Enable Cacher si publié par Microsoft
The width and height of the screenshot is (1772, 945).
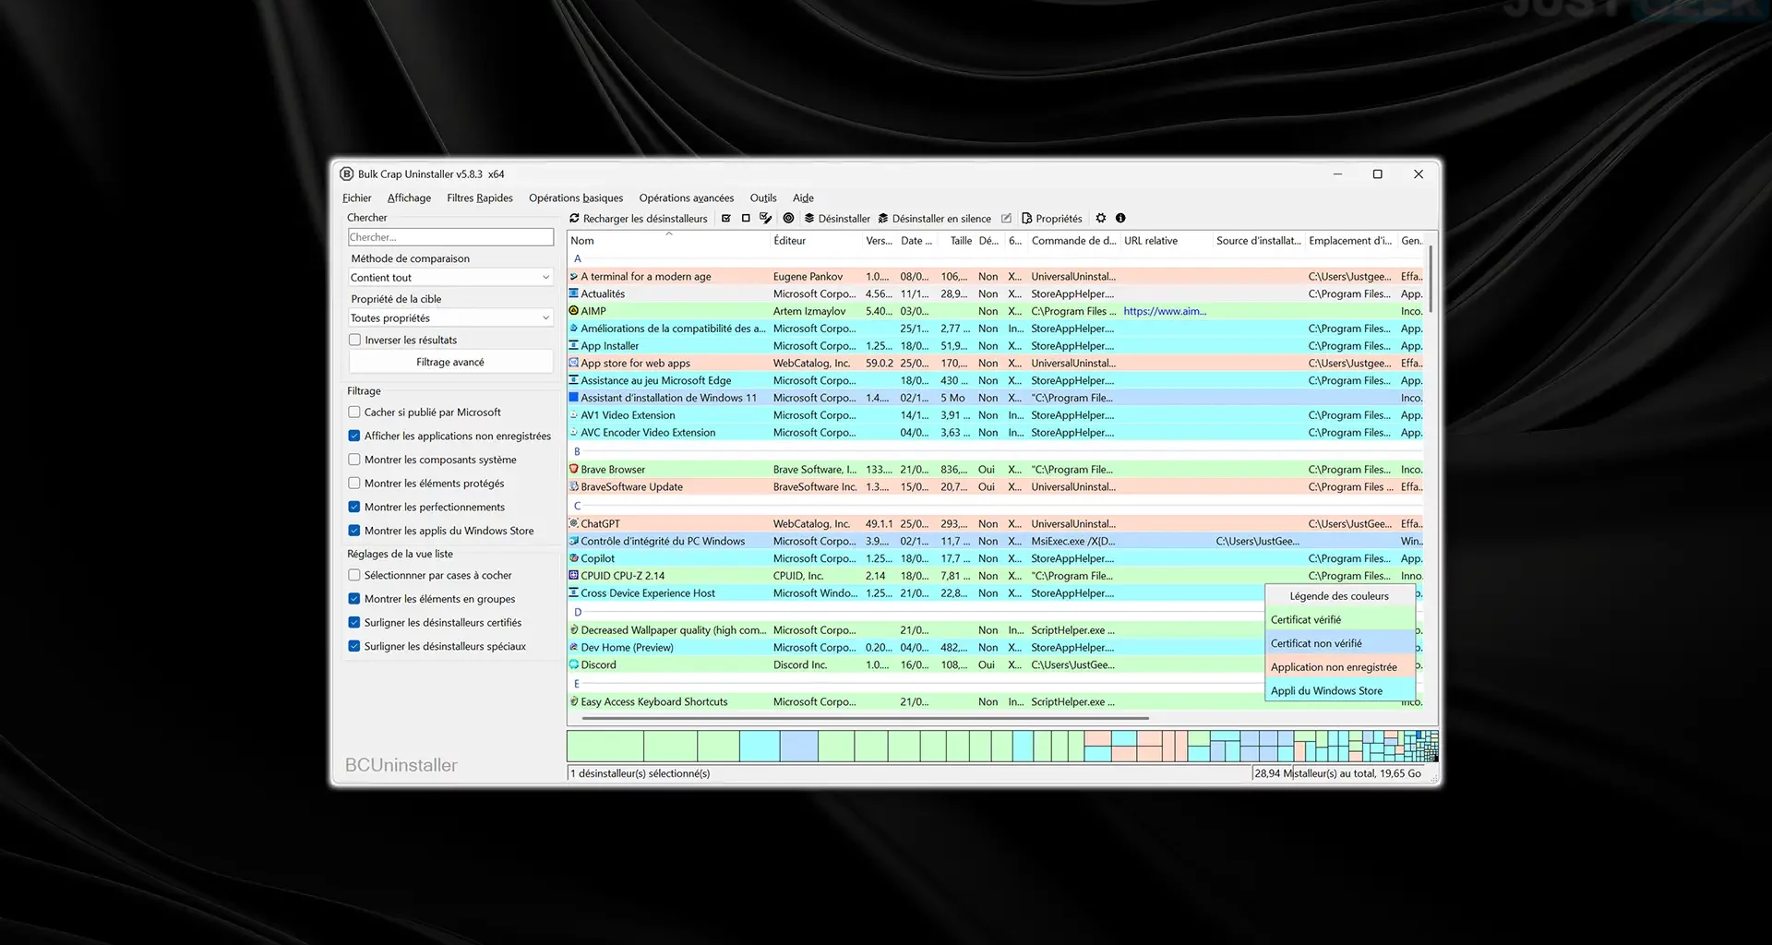(354, 413)
